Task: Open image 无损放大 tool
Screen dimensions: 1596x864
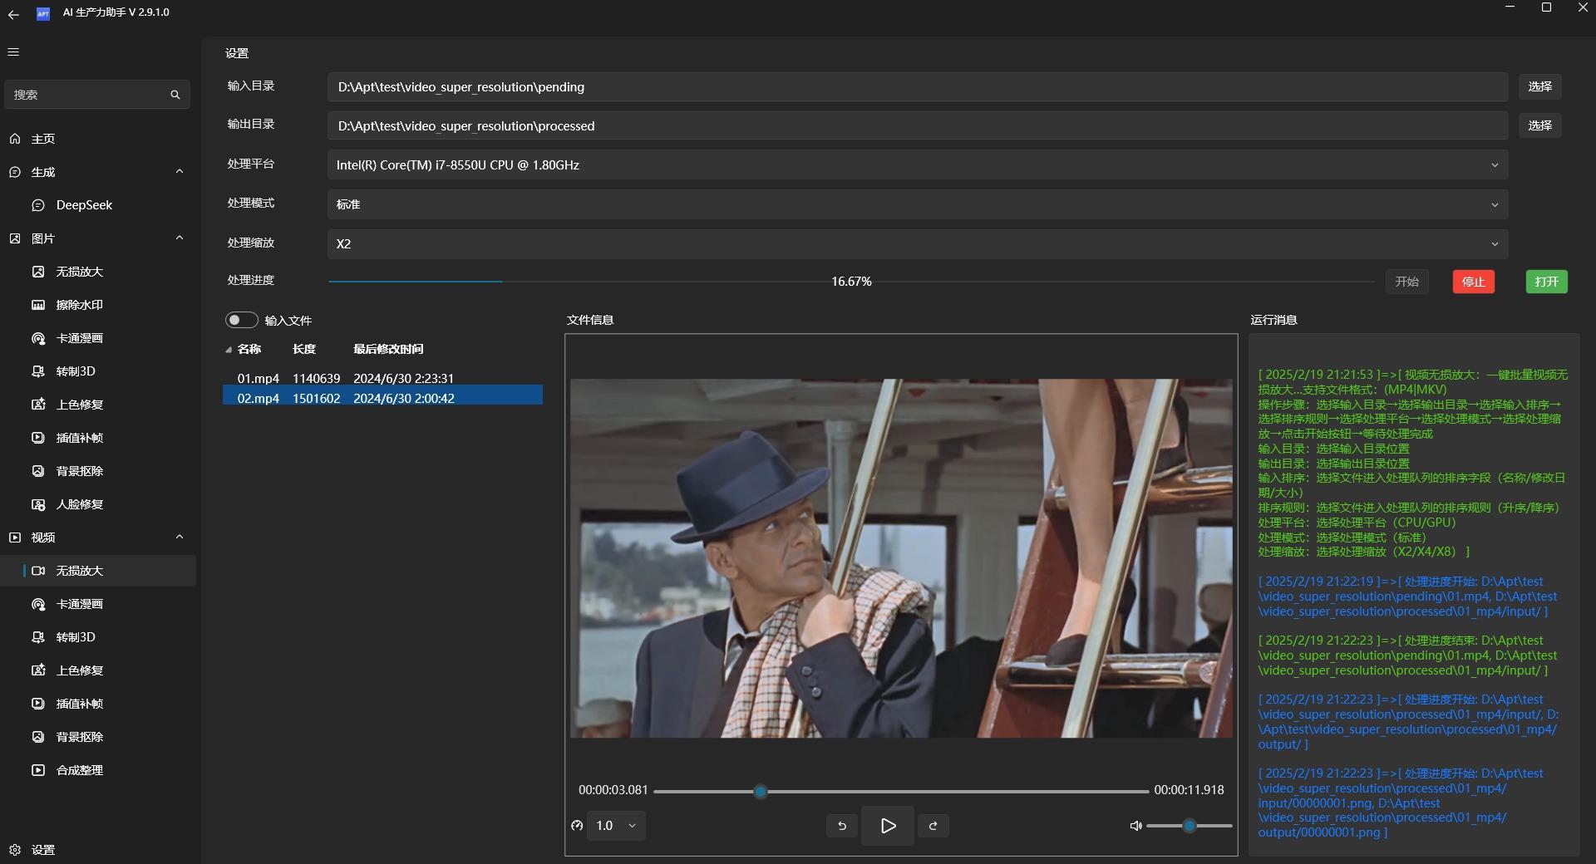Action: coord(98,272)
